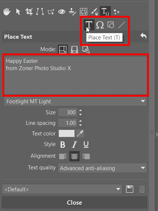Toggle Bold style
Screen dimensions: 158x211
(63, 145)
